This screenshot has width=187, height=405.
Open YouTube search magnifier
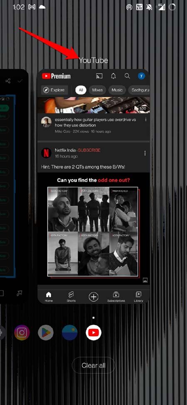[x=127, y=76]
